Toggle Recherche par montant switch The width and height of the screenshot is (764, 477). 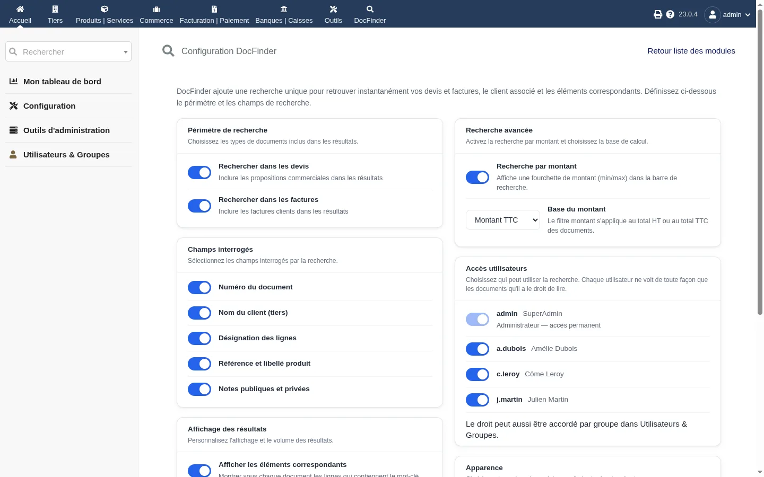point(477,177)
